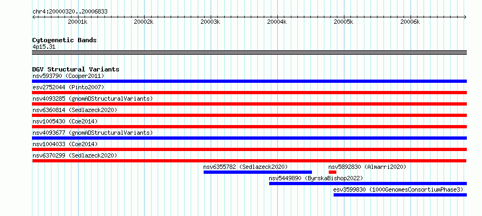
Task: Click the red bar under esv2752044
Action: 249,93
